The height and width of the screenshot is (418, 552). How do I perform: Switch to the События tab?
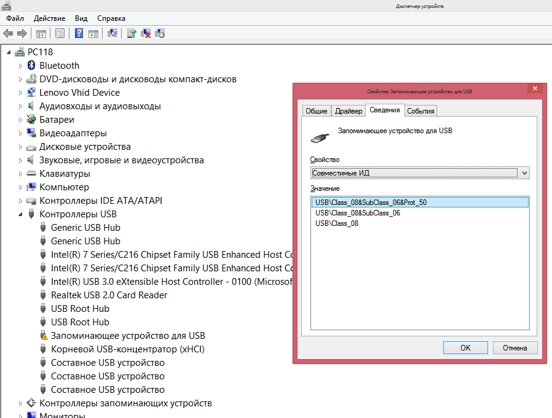pos(420,111)
